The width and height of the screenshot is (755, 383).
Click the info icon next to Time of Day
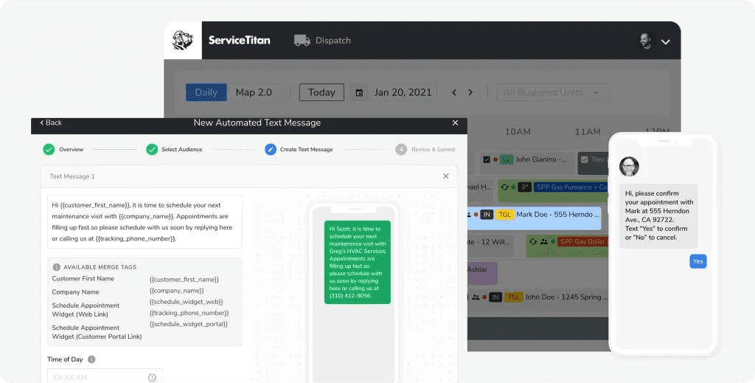91,359
